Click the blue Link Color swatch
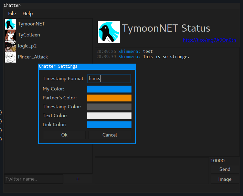 pyautogui.click(x=109, y=125)
